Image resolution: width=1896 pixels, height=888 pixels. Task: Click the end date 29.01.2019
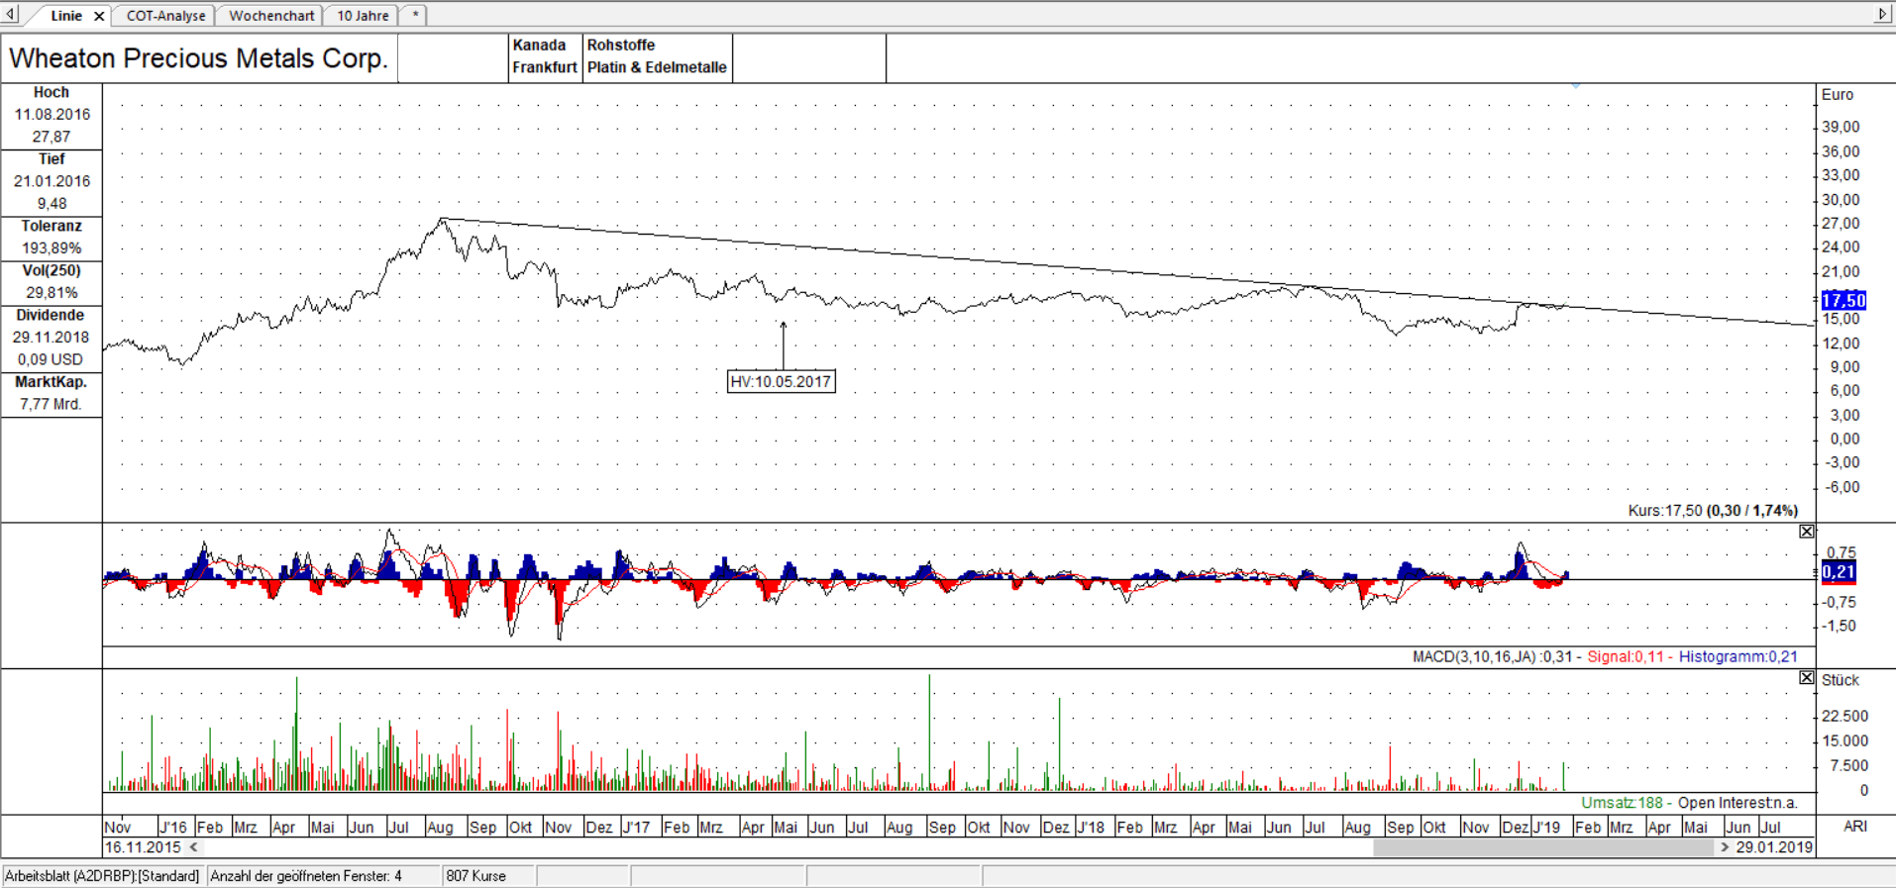tap(1774, 847)
